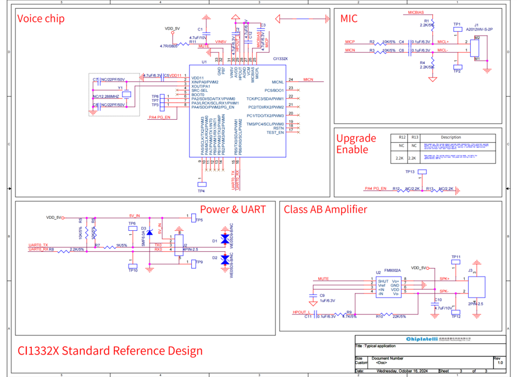Select the J1 microphone connector symbol
Image resolution: width=517 pixels, height=377 pixels.
click(x=476, y=47)
